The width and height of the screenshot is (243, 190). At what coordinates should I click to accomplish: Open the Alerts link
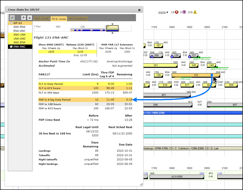162,12
